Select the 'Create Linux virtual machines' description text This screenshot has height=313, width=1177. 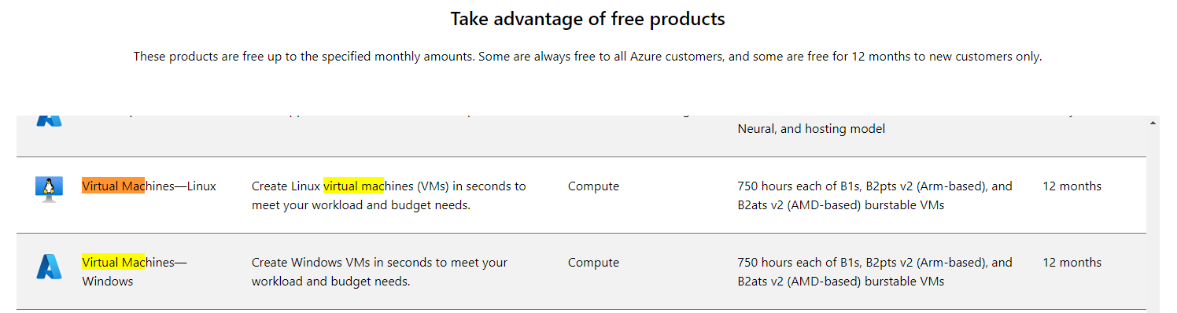point(389,196)
